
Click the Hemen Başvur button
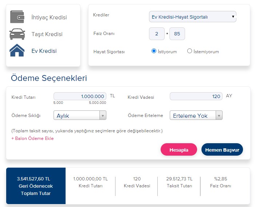tap(222, 150)
